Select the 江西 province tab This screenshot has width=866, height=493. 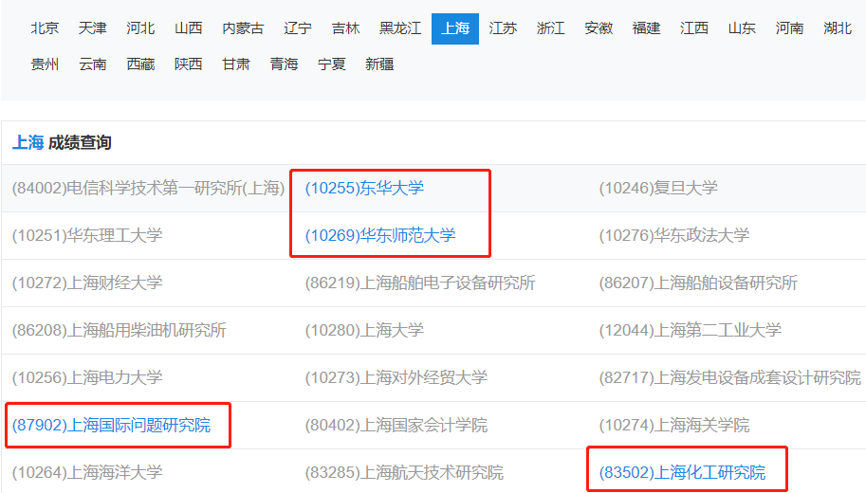tap(694, 28)
